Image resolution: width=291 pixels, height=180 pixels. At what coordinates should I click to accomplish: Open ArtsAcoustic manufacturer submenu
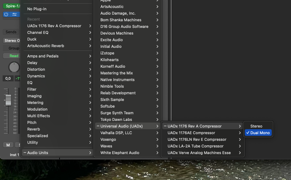(128, 7)
